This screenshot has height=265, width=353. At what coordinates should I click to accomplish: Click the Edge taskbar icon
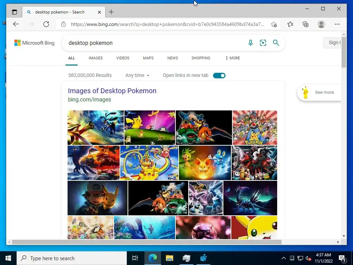[153, 258]
